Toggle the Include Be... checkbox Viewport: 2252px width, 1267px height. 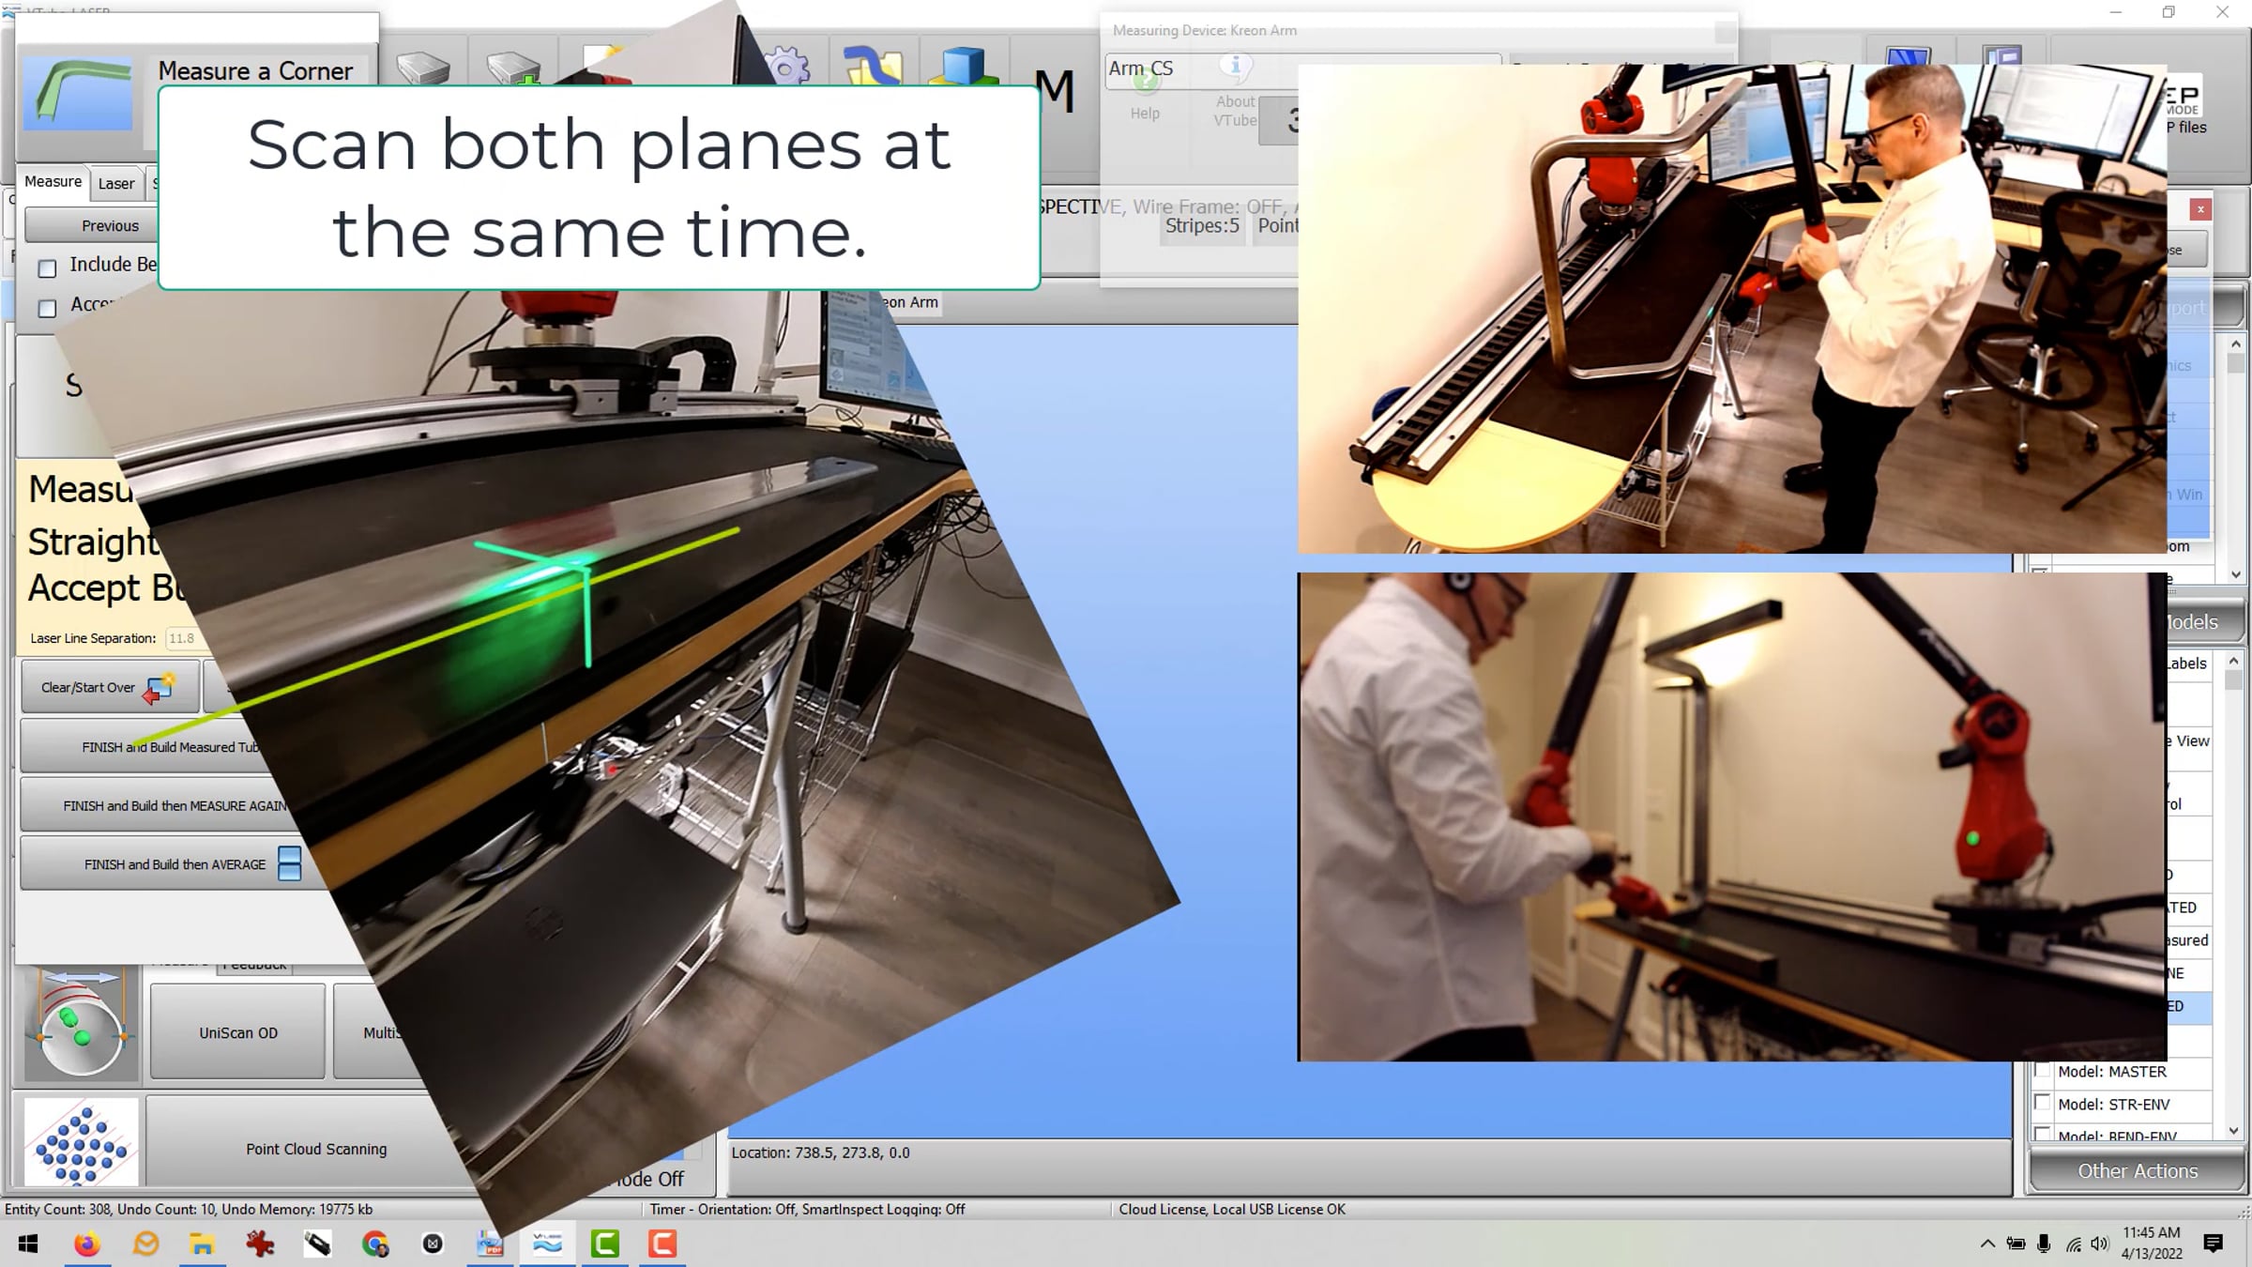(x=47, y=268)
